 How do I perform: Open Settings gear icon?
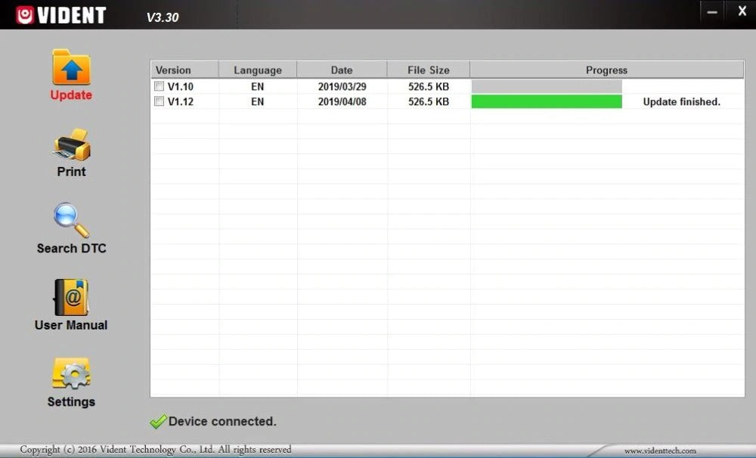click(71, 373)
